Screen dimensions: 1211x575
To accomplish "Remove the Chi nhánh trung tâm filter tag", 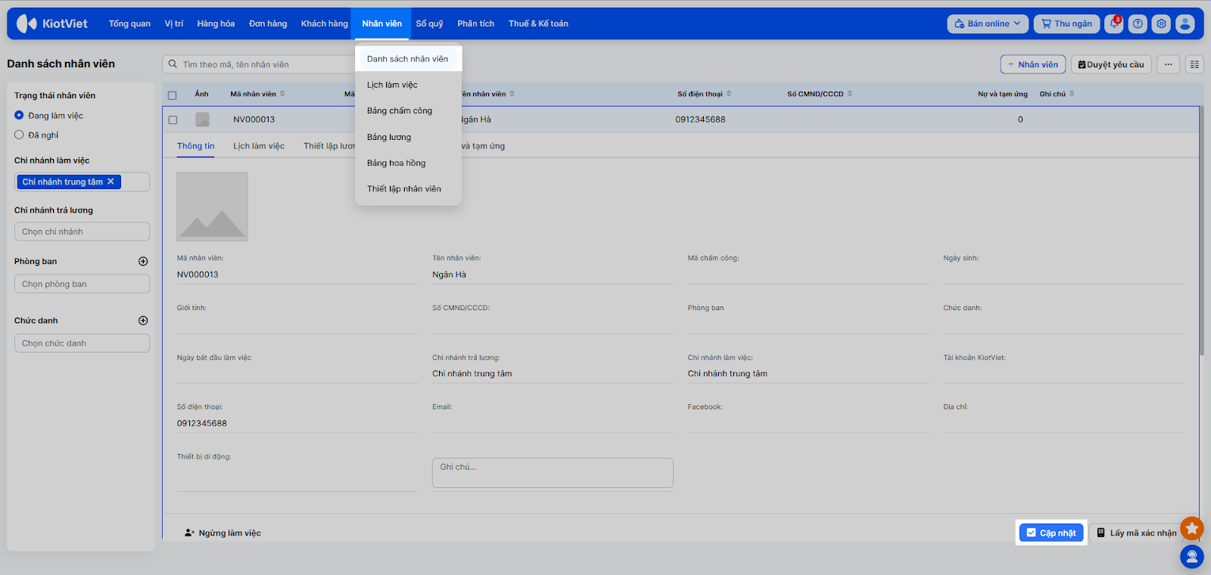I will (111, 182).
